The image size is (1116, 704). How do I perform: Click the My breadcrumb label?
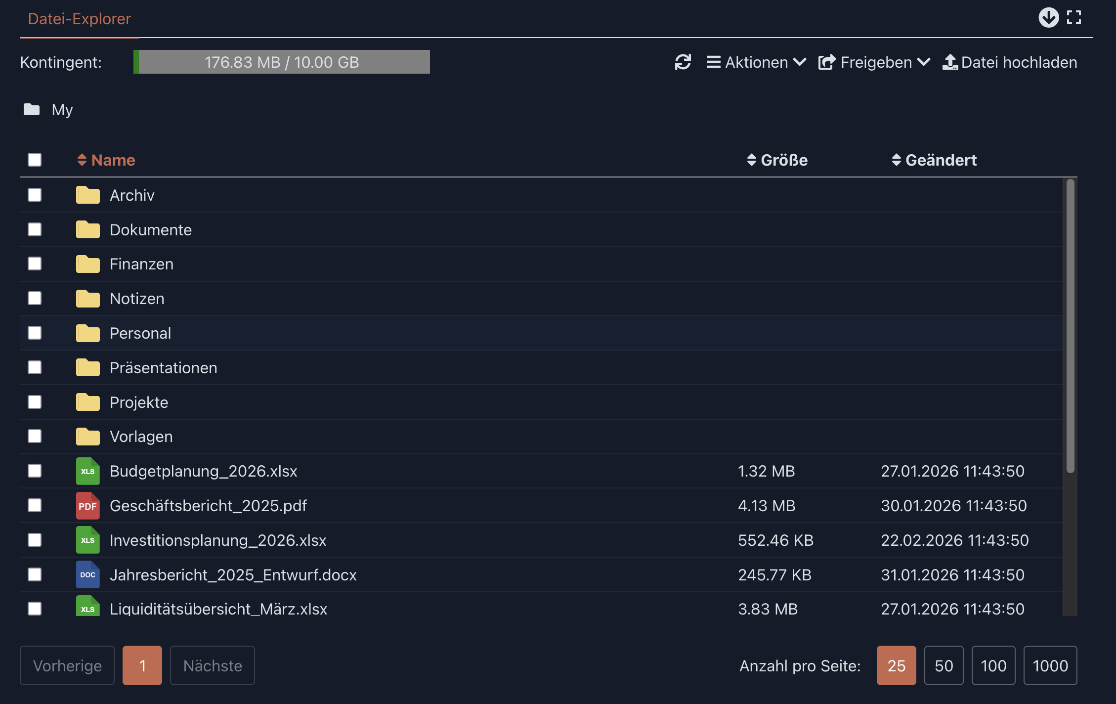tap(62, 110)
